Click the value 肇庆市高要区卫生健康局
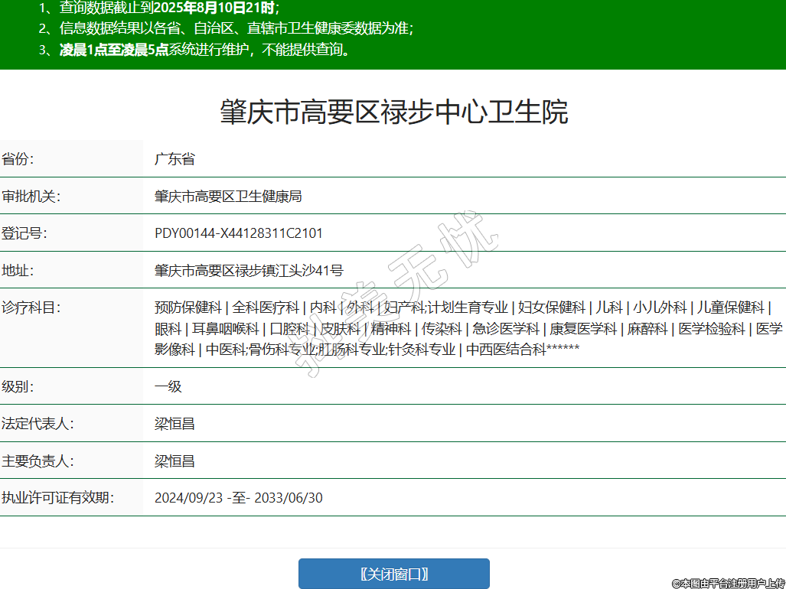This screenshot has height=589, width=786. (228, 196)
